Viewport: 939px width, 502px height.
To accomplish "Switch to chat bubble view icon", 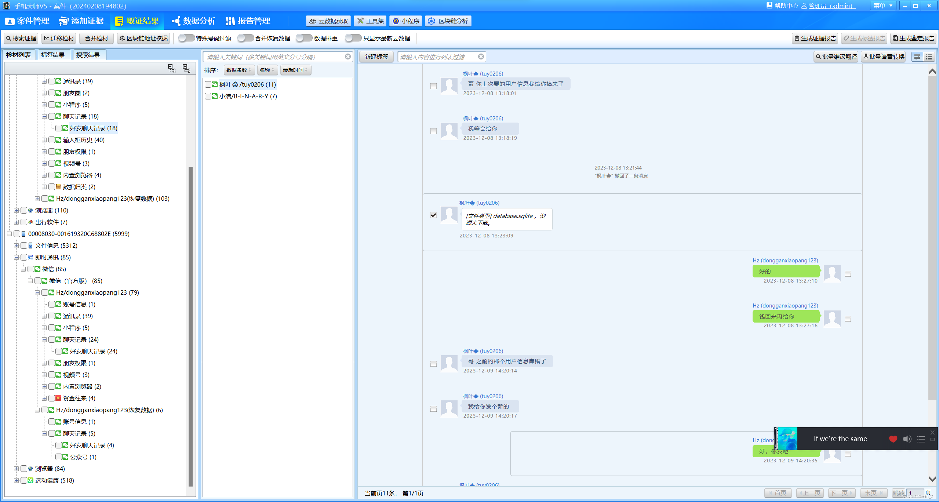I will tap(917, 57).
